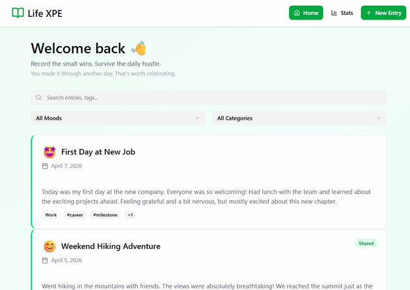
Task: Create a New Entry
Action: coord(383,13)
